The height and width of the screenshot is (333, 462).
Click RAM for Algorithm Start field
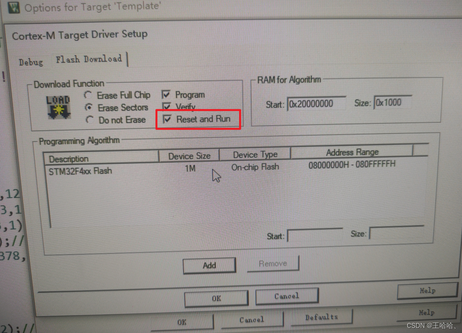(317, 104)
